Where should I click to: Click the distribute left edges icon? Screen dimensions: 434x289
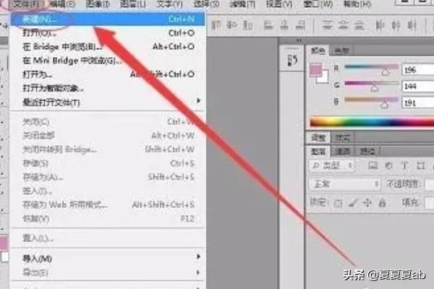(x=380, y=25)
